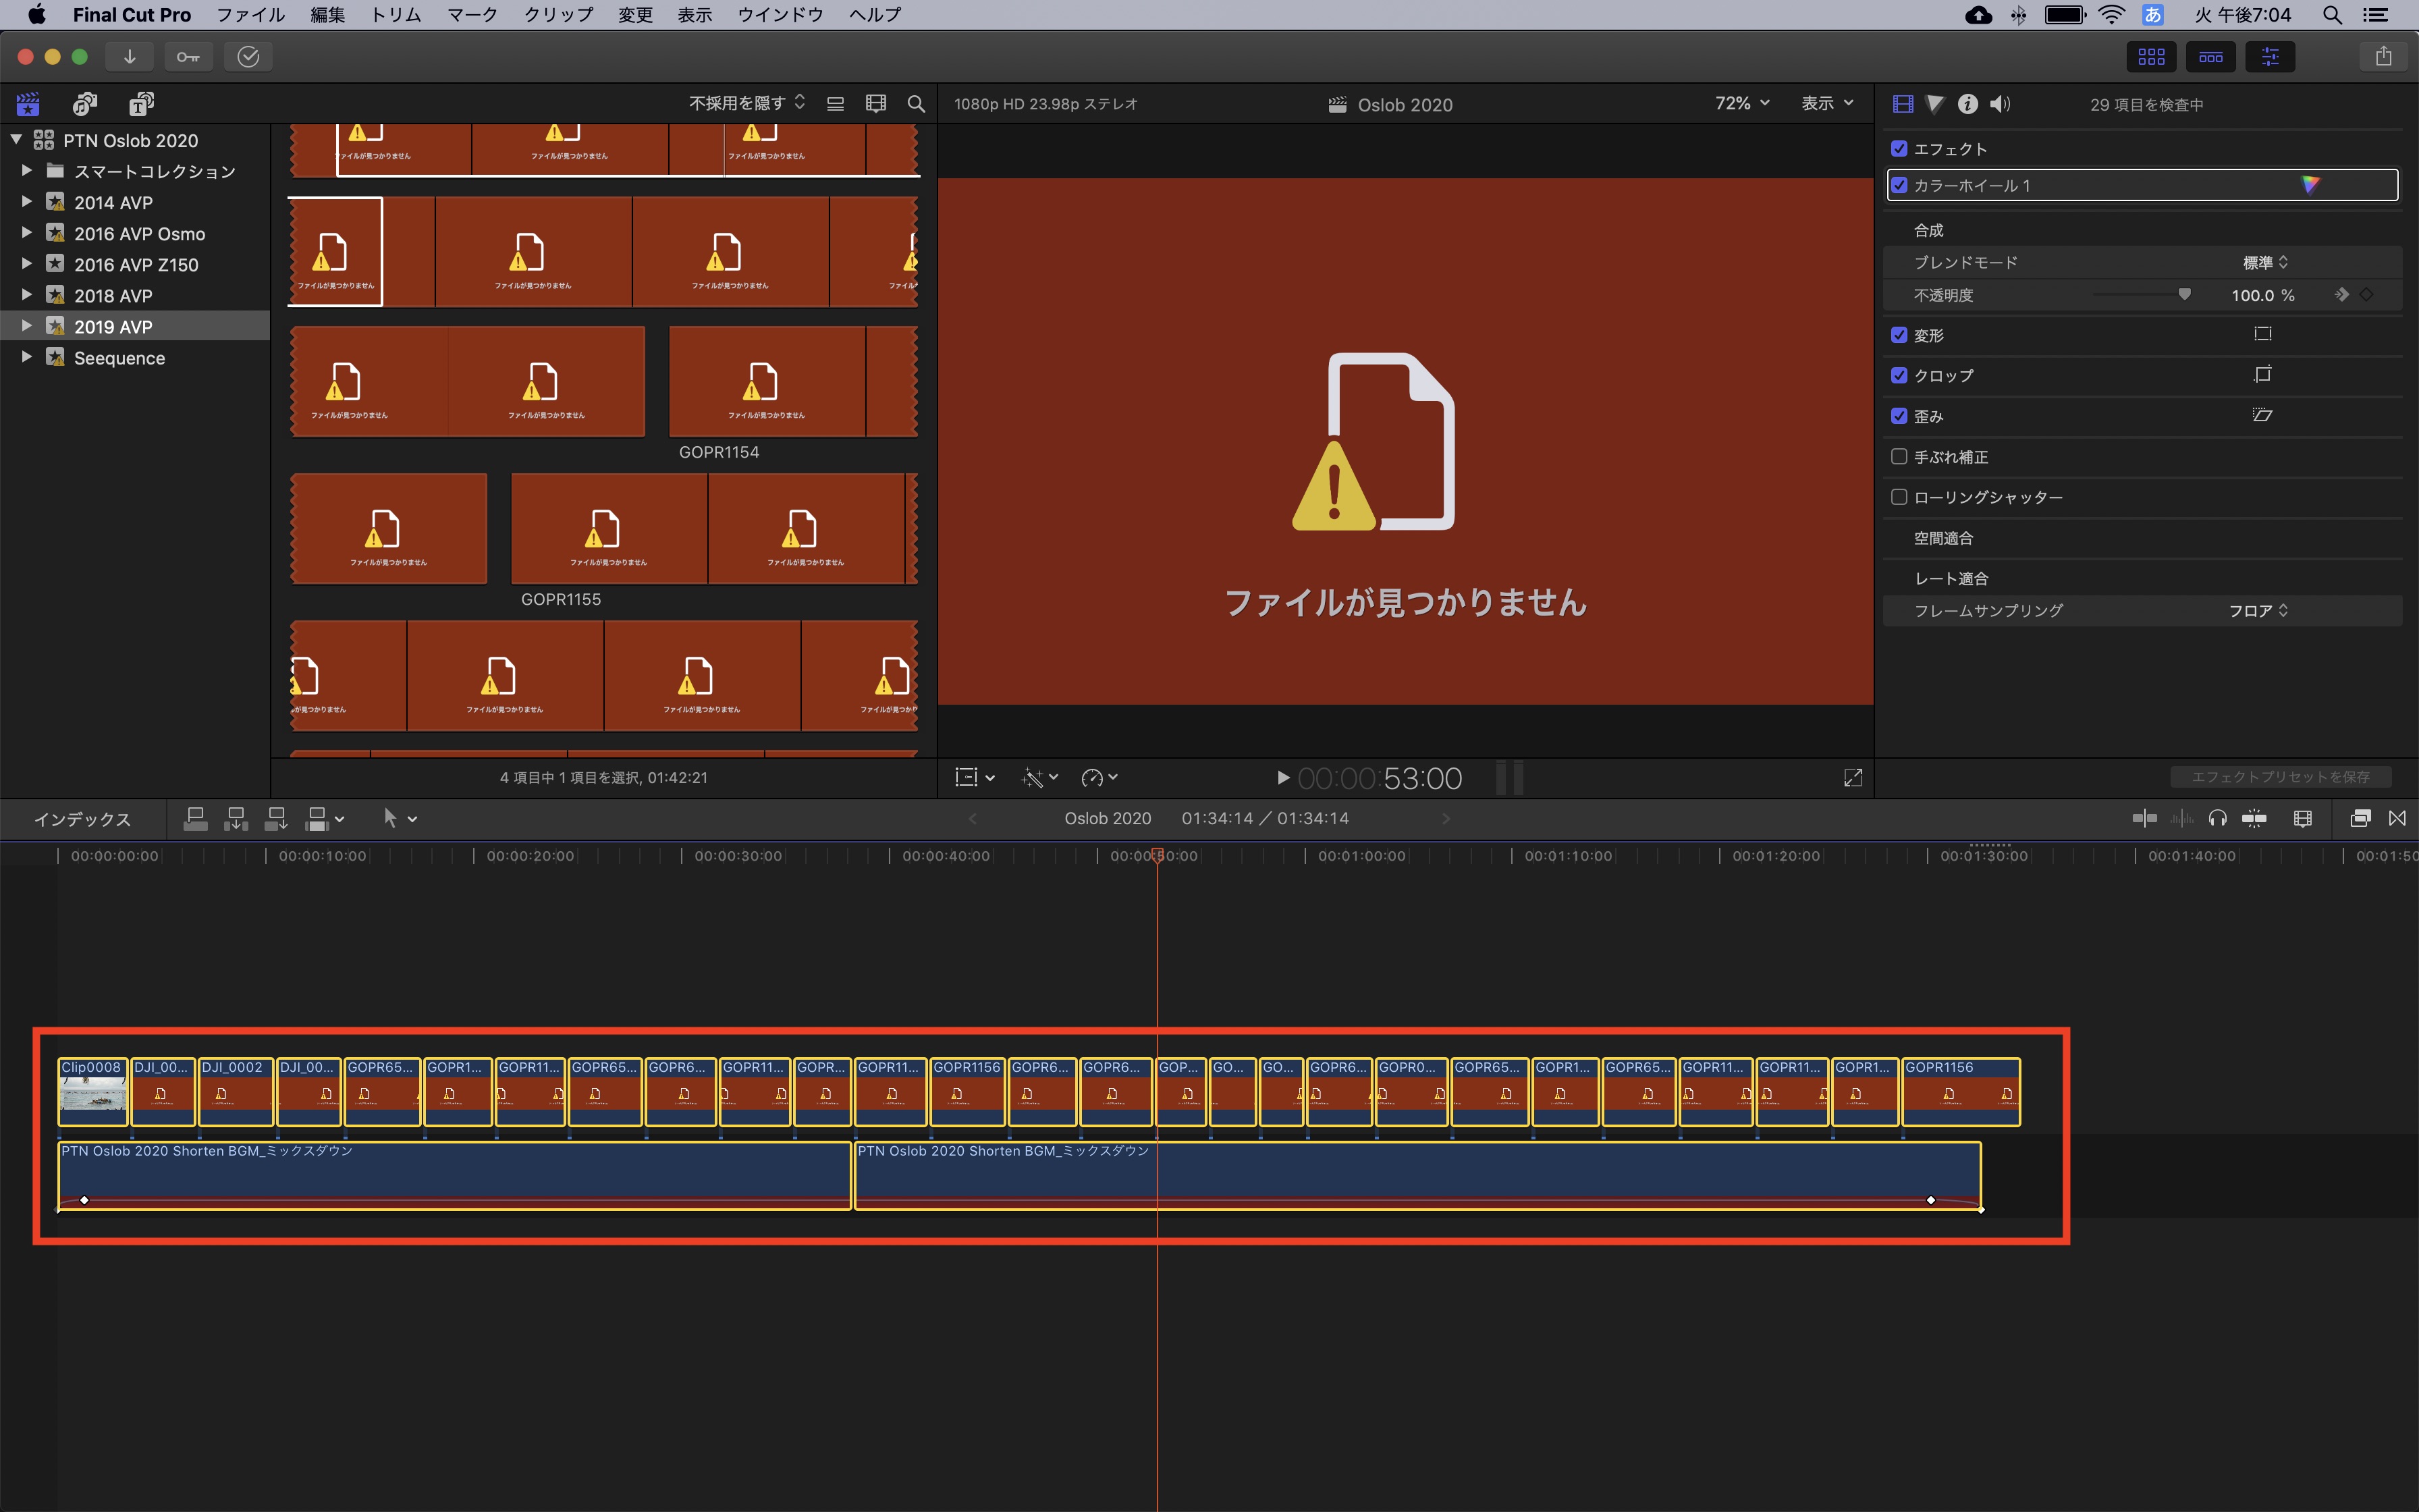Viewport: 2419px width, 1512px height.
Task: Select the Clip0008 clip in the timeline
Action: [x=93, y=1092]
